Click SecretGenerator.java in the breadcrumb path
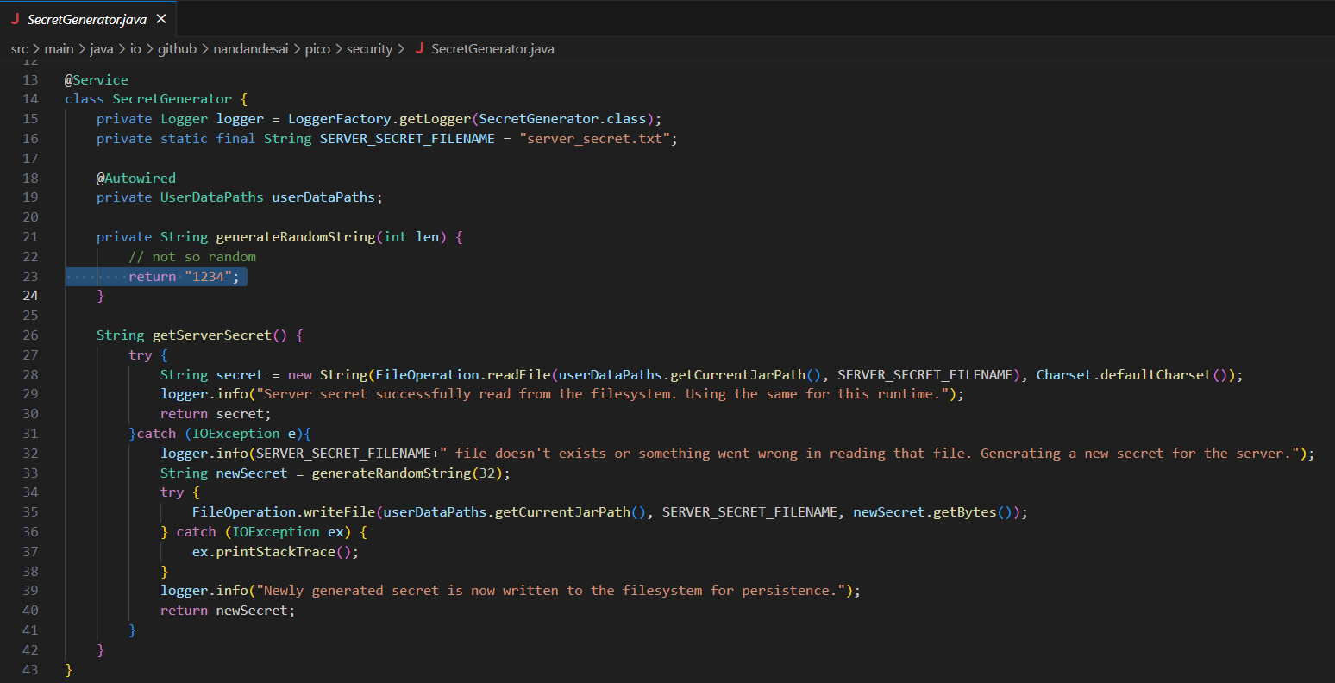Screen dimensions: 1335x683 point(492,49)
